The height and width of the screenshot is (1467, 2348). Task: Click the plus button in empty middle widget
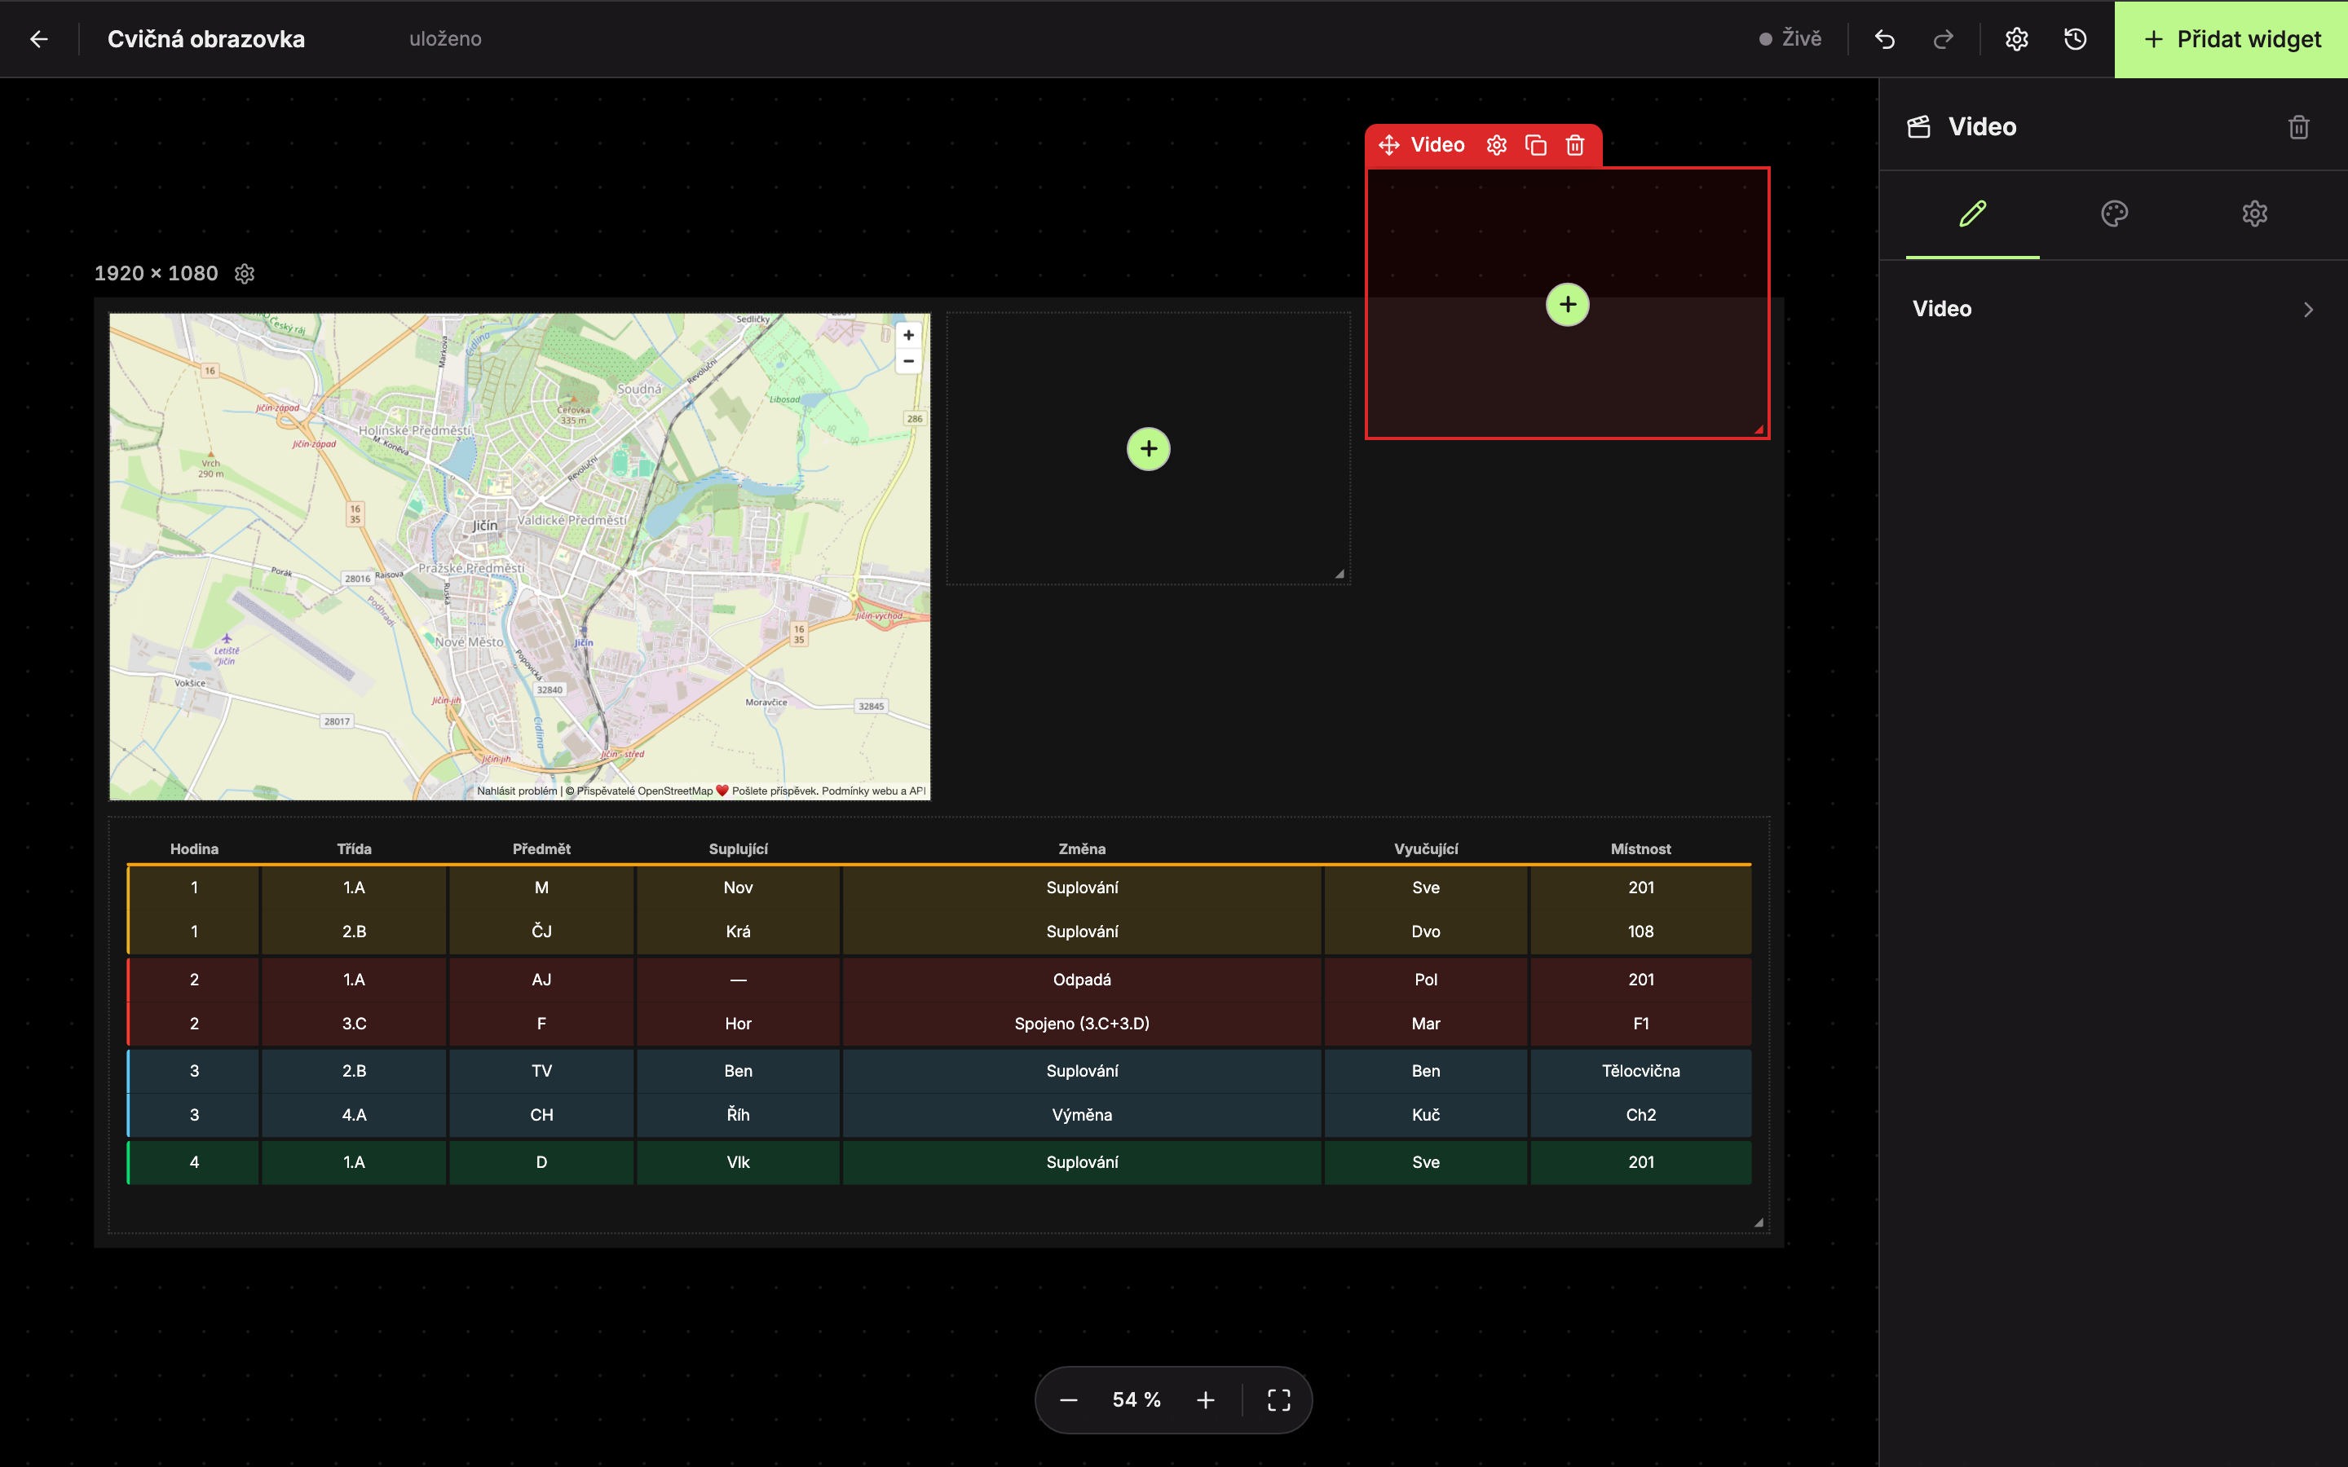pos(1149,449)
